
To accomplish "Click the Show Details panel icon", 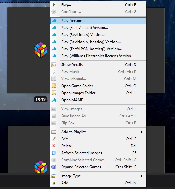I will [54, 65].
